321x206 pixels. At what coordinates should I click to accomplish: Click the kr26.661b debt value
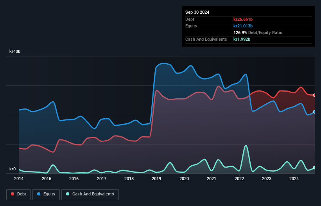243,19
